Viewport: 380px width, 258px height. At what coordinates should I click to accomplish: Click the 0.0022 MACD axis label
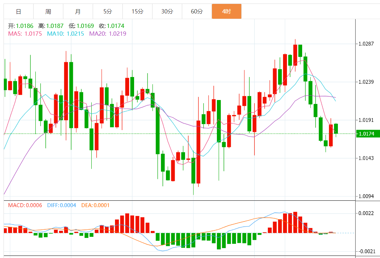tap(366, 213)
